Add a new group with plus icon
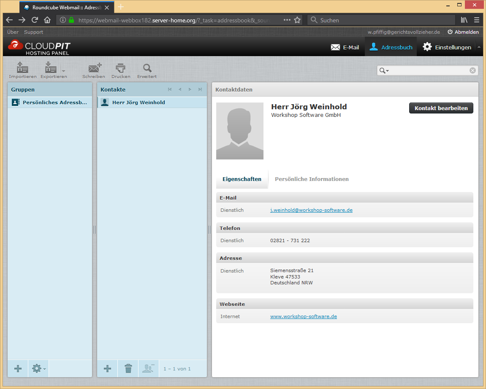486x389 pixels. 18,368
